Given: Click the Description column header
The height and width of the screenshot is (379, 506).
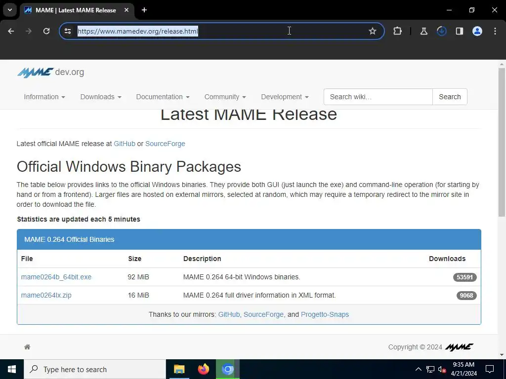Looking at the screenshot, I should pos(202,259).
